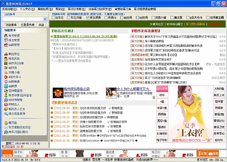Open 好友印象 green person icon

coord(6,95)
